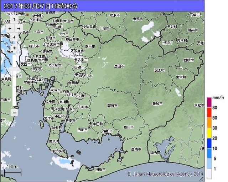Click the 根羽村 map label
Screen dimensions: 228x182
[167, 43]
